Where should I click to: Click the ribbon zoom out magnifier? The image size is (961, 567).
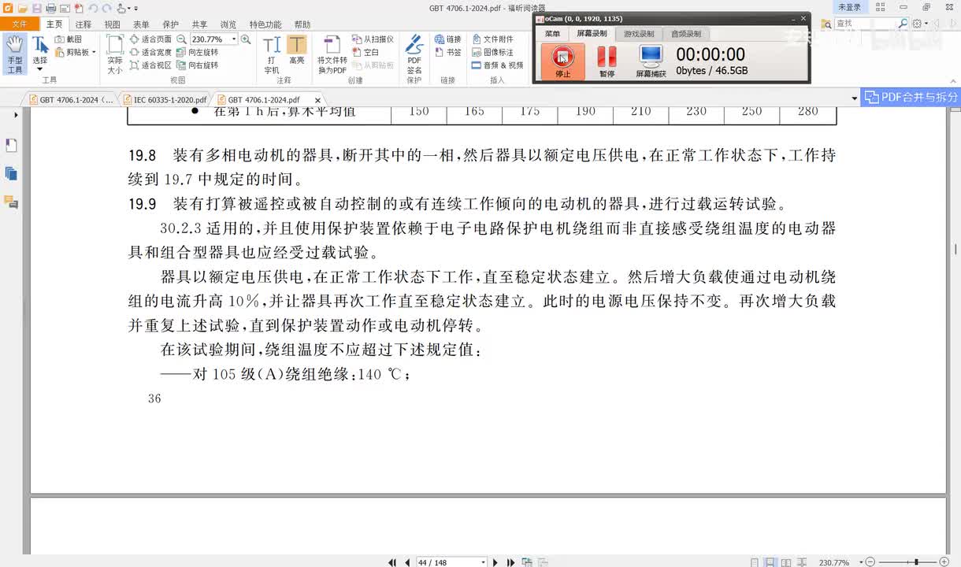[x=182, y=39]
